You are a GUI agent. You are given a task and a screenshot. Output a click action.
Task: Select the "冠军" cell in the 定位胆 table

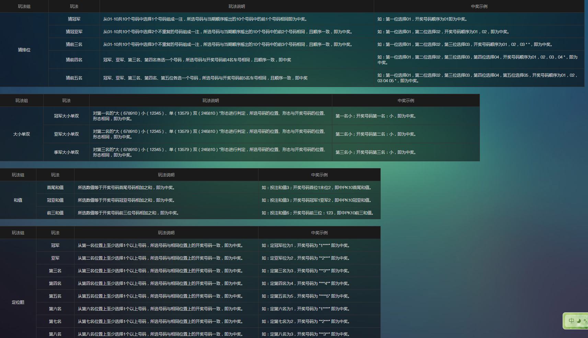(x=55, y=246)
